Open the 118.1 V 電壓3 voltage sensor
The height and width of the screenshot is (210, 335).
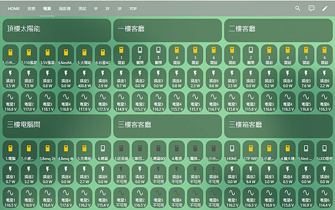tap(47, 102)
